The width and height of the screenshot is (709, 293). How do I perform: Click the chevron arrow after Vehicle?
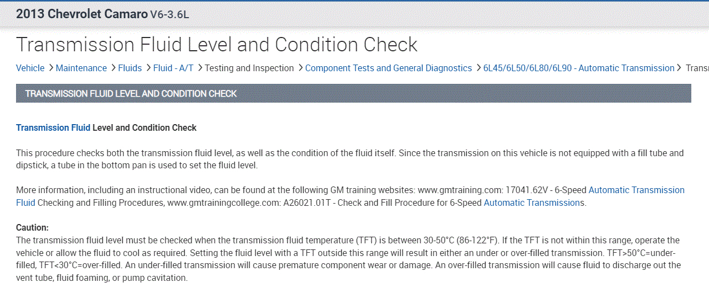pos(50,68)
